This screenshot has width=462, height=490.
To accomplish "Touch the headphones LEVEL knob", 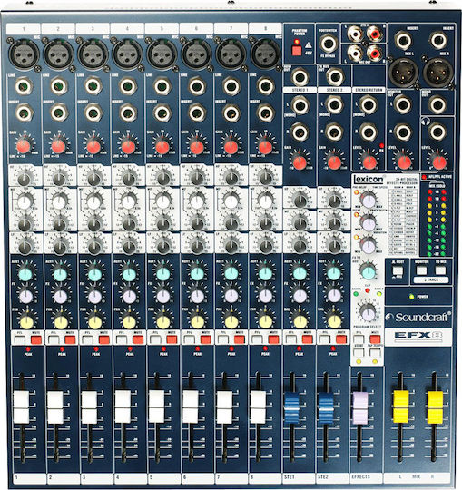I will [439, 162].
